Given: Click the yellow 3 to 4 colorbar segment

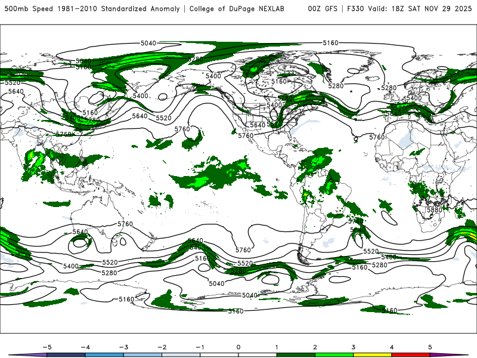Looking at the screenshot, I should [372, 355].
